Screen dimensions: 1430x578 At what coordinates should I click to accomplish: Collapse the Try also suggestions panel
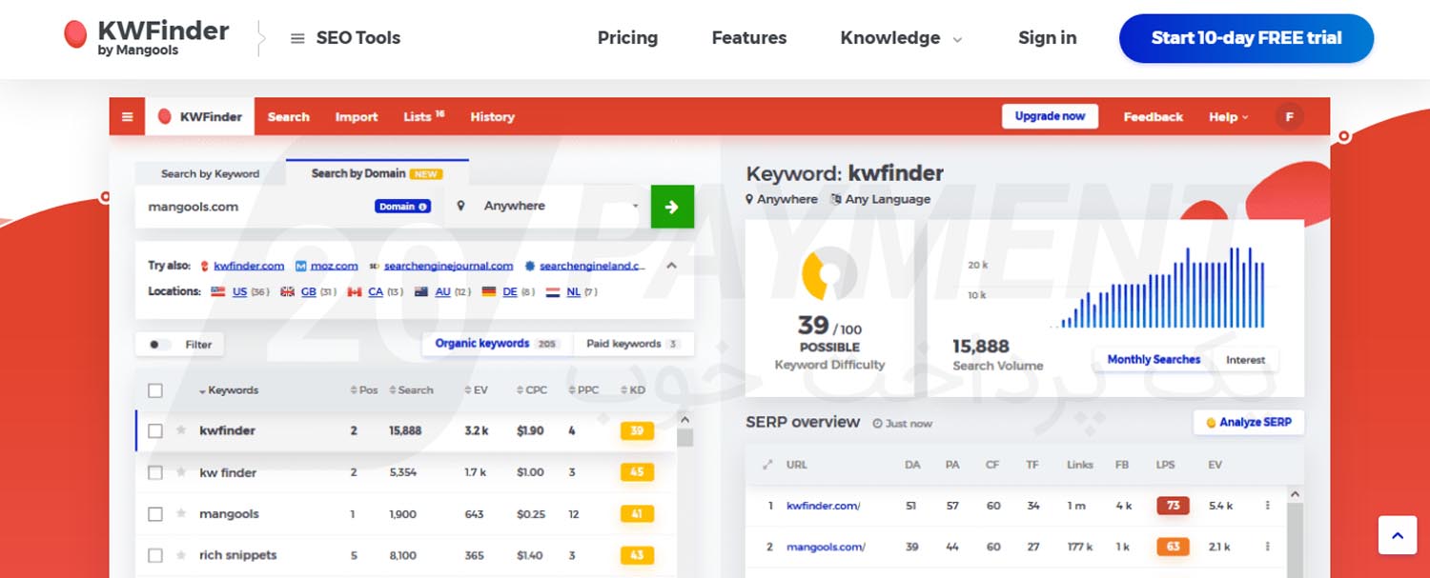[x=671, y=266]
